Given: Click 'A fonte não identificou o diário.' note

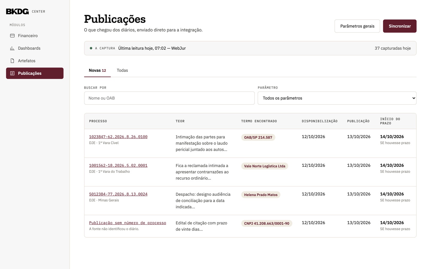Looking at the screenshot, I should point(114,229).
